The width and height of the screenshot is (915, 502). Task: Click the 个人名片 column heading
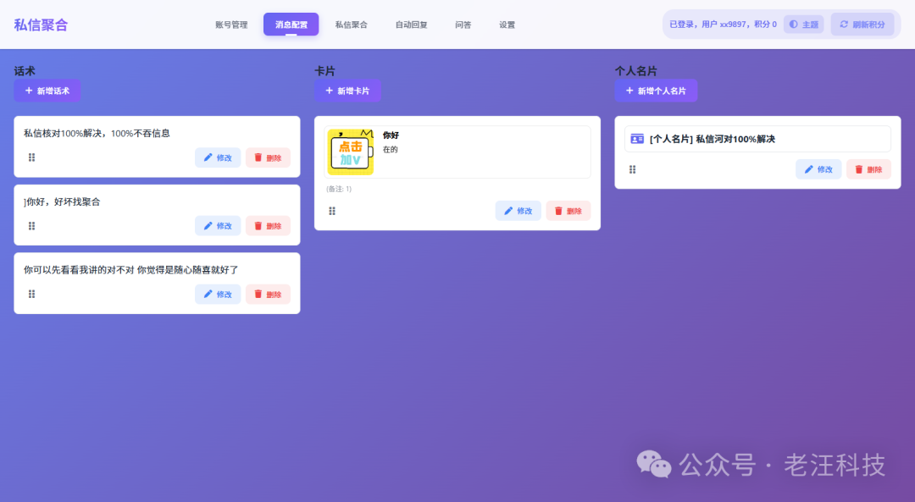pos(636,71)
